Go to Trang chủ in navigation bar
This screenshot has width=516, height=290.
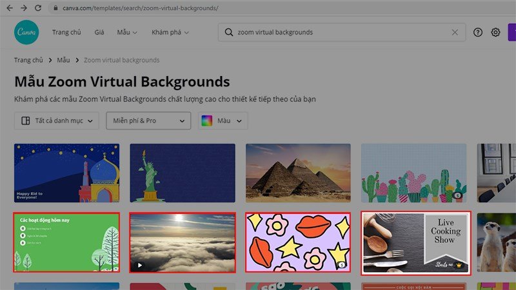pos(66,32)
